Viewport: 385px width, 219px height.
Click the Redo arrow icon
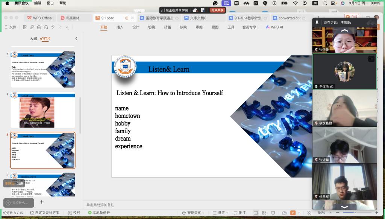[60, 27]
